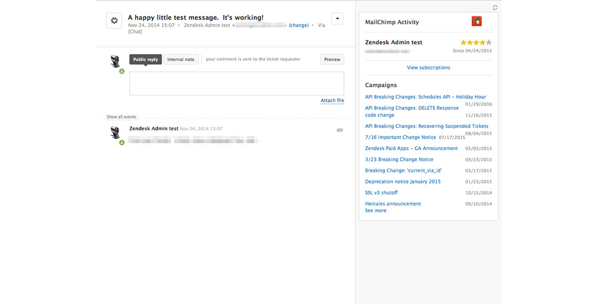
Task: Click Show all events
Action: 121,117
